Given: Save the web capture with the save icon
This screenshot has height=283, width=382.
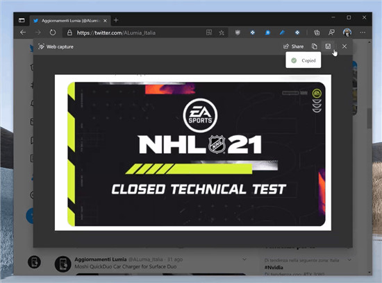Looking at the screenshot, I should pos(328,46).
